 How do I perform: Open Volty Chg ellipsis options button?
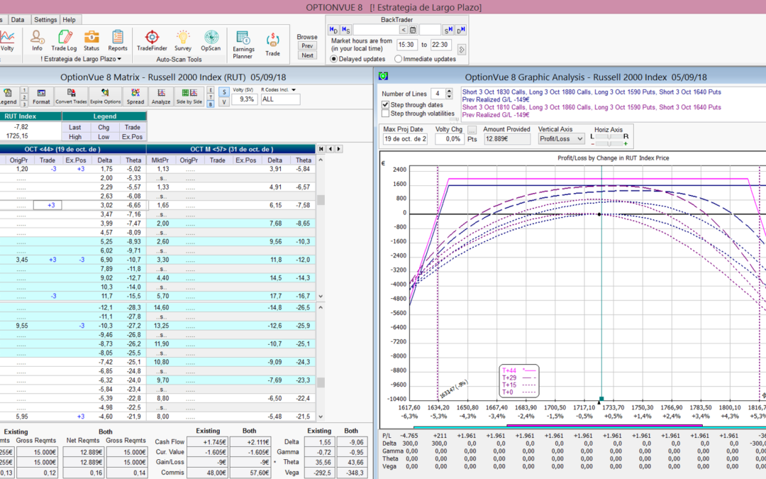(x=472, y=130)
